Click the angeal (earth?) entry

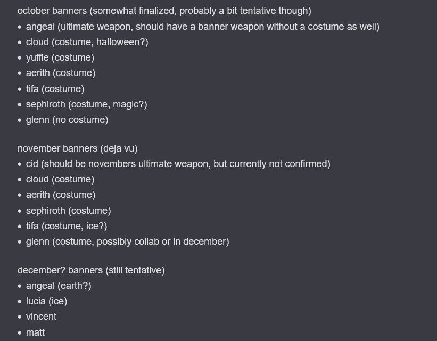pyautogui.click(x=59, y=286)
